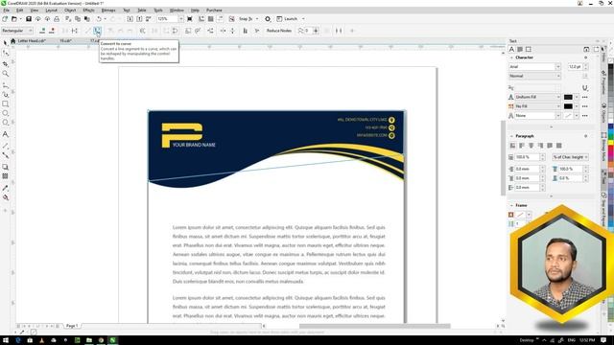Open the Options gear icon
The height and width of the screenshot is (345, 614).
coord(268,19)
